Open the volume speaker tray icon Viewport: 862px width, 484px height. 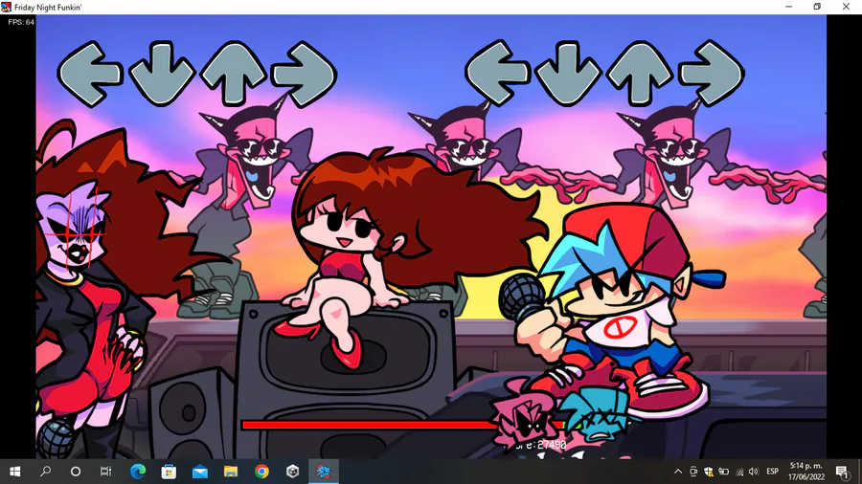coord(754,472)
